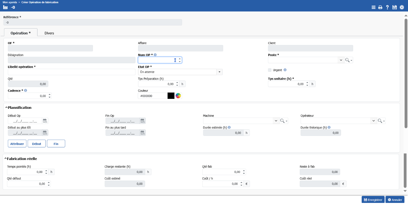Enable the Urgent checkbox
Screen dimensions: 408x205
(270, 70)
